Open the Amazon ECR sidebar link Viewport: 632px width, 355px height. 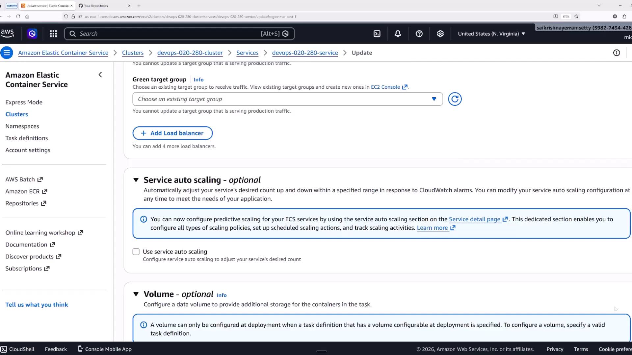pos(26,191)
